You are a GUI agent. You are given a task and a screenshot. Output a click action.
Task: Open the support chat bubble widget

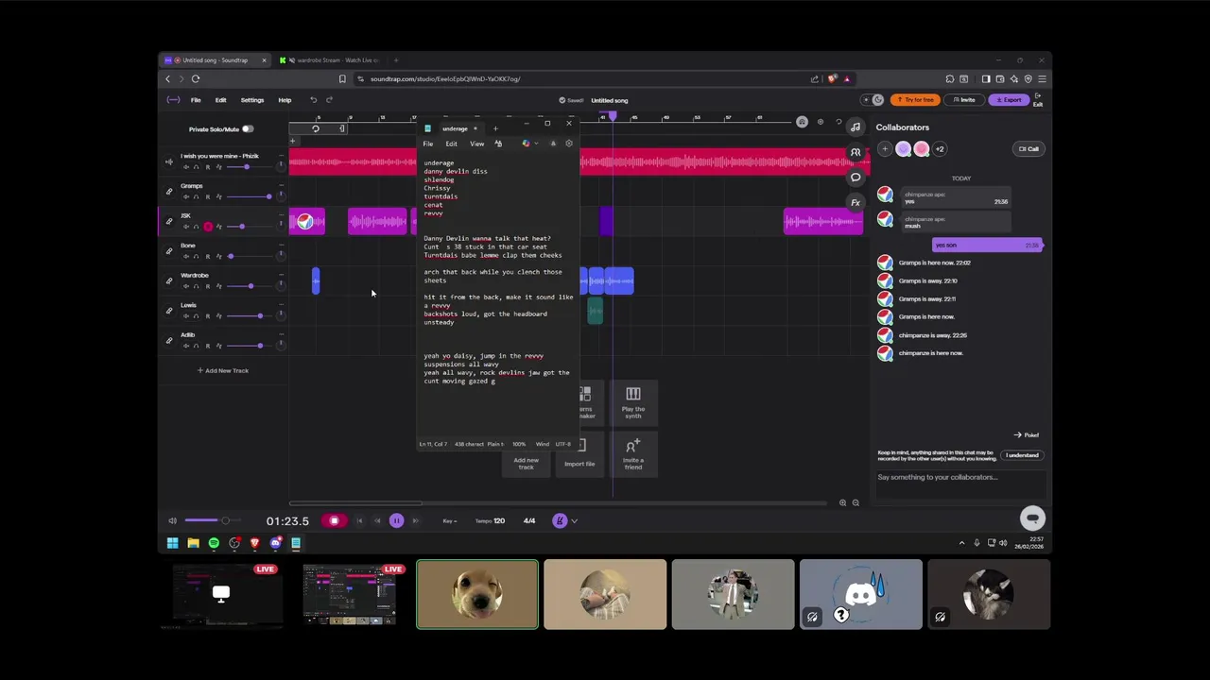pos(1032,518)
